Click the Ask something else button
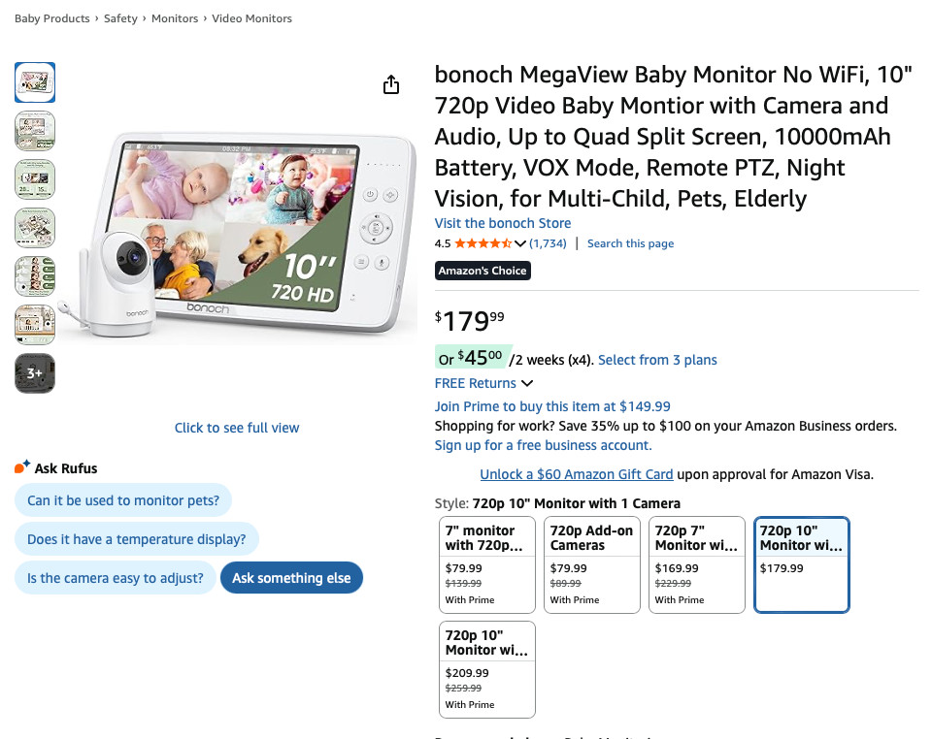This screenshot has height=739, width=932. (291, 578)
